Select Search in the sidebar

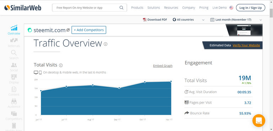[14, 55]
